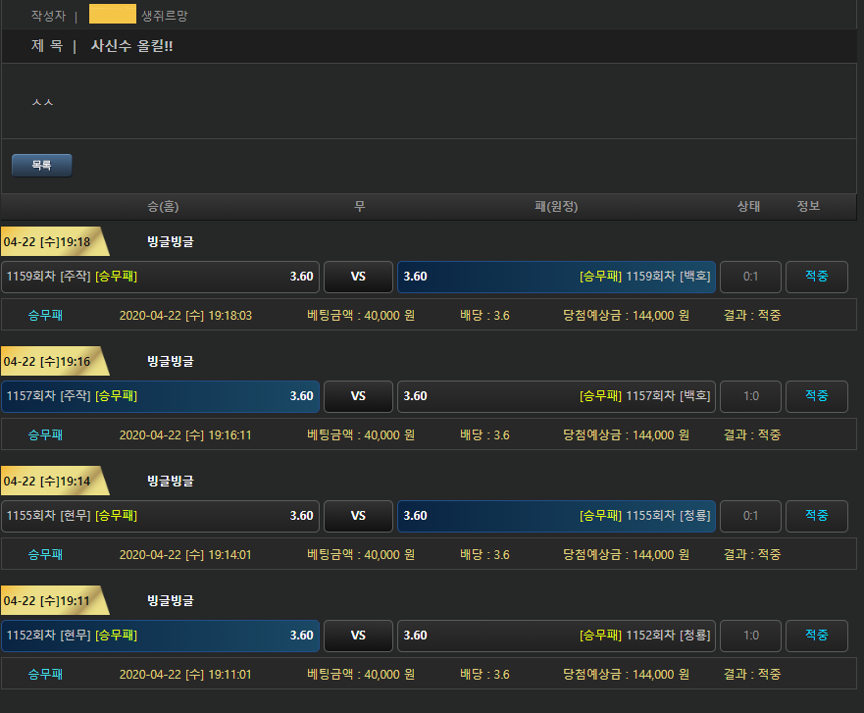
Task: Select home option for round 1155회차 현무
Action: click(160, 516)
